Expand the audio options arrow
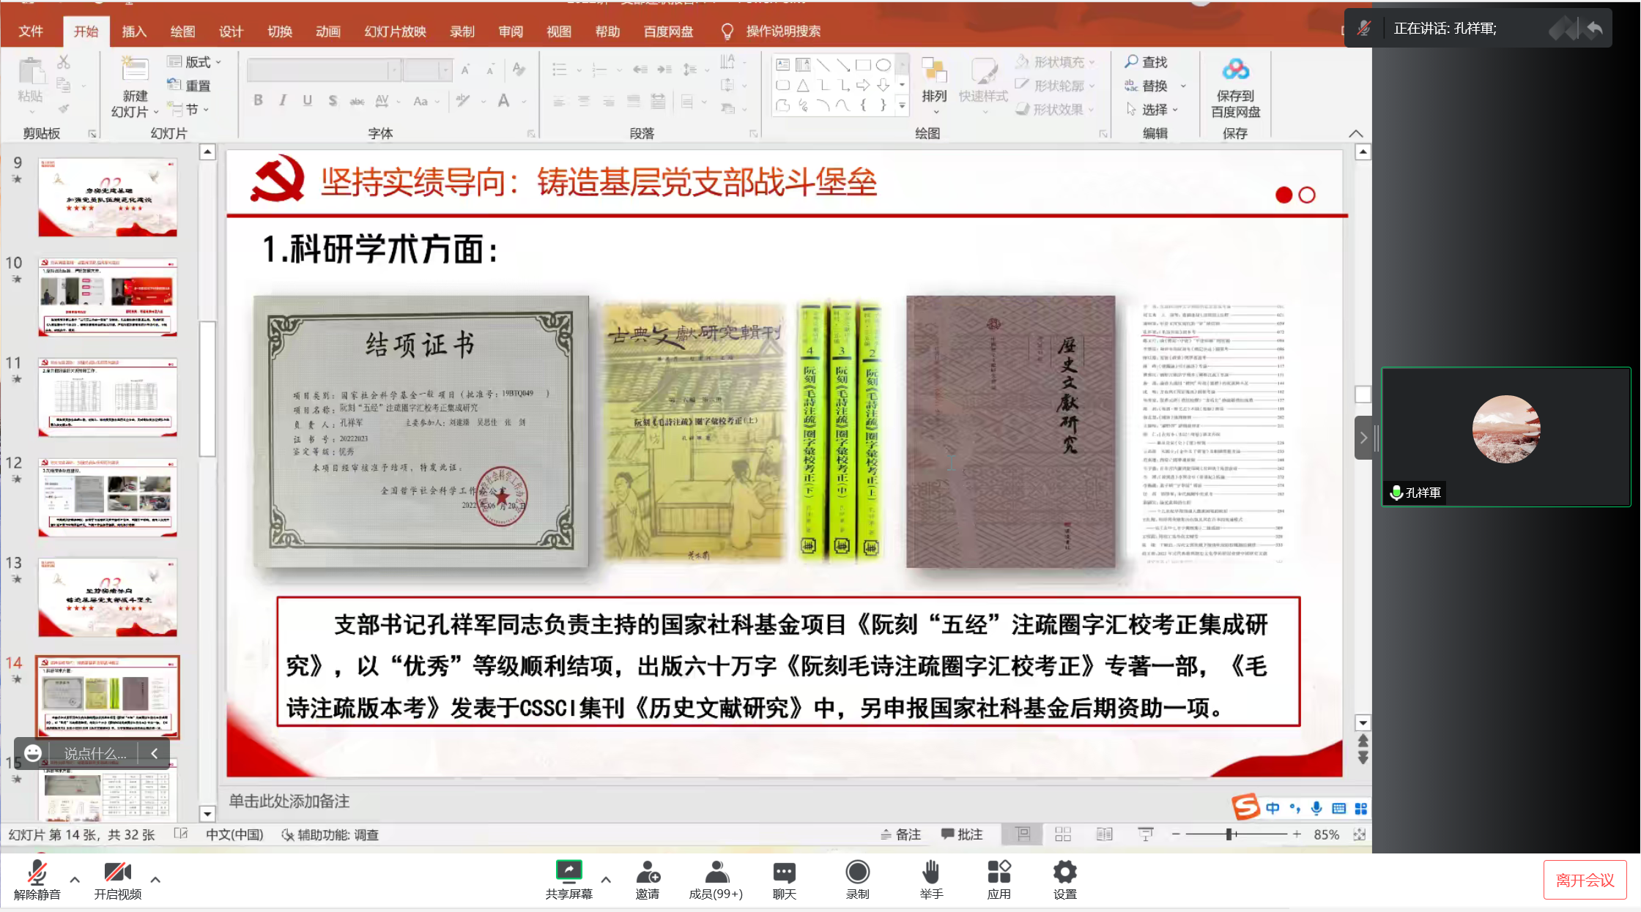Viewport: 1641px width, 912px height. point(75,879)
